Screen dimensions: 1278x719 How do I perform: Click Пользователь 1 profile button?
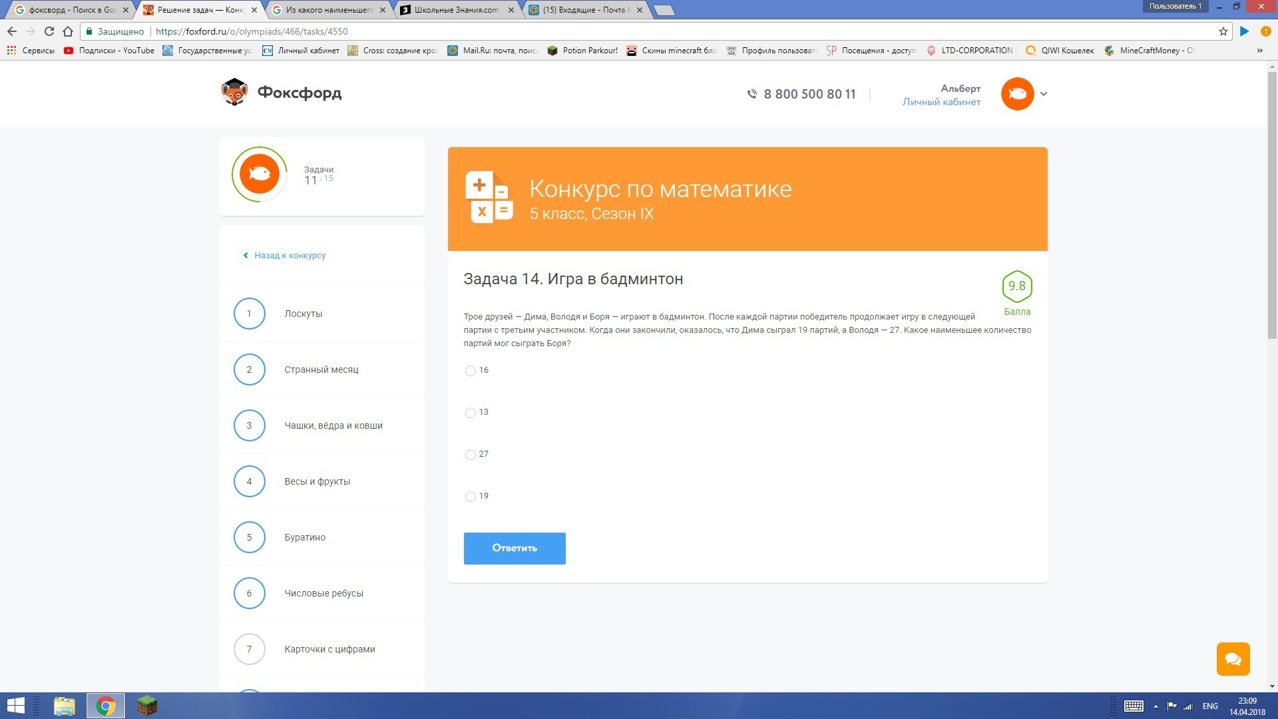pos(1175,6)
